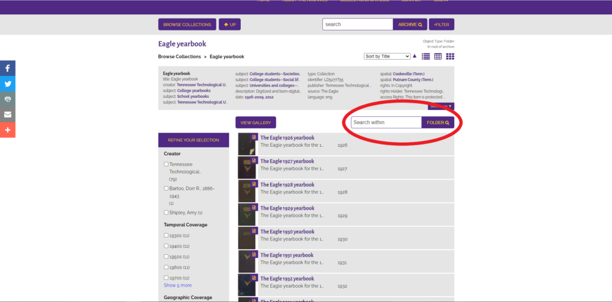Click the FOLDER search button

point(438,122)
